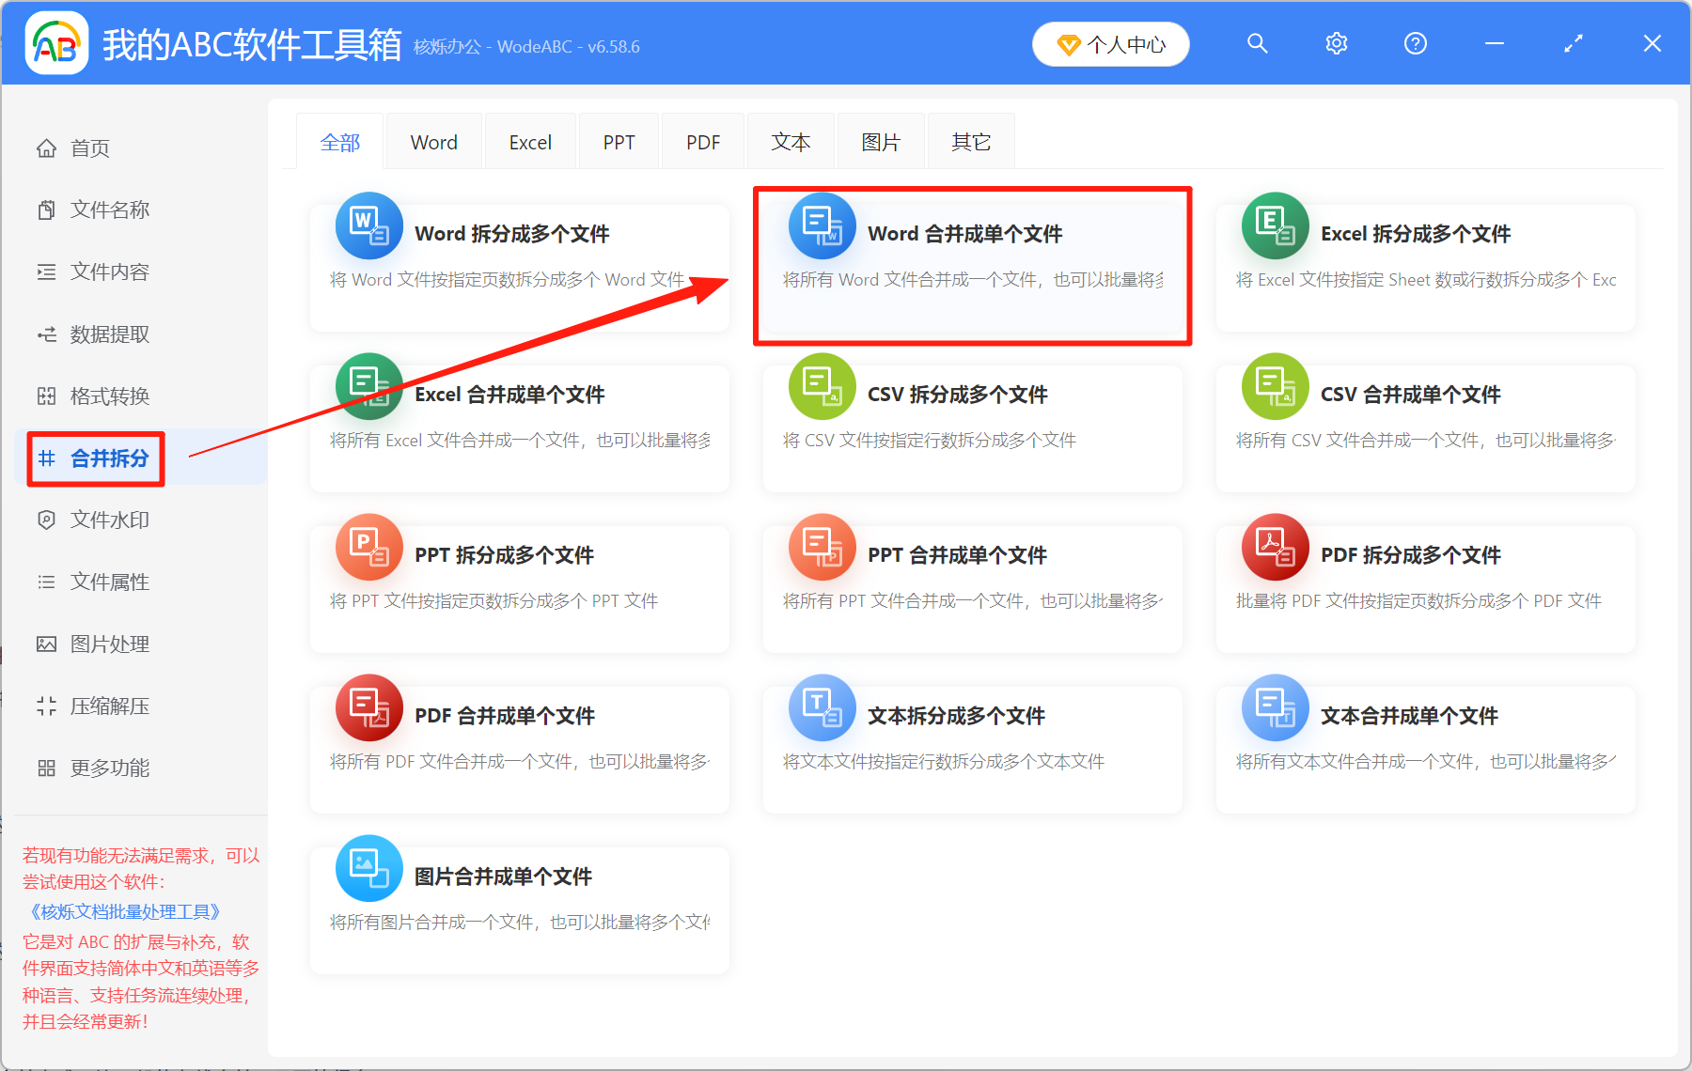Open 更多功能 in the sidebar
Viewport: 1692px width, 1071px height.
coord(108,768)
